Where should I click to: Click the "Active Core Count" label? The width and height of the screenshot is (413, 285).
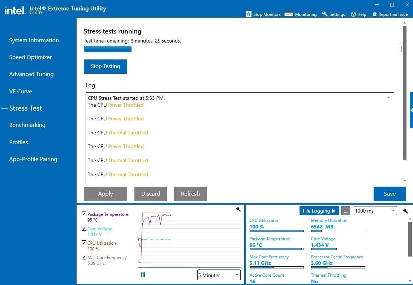click(x=267, y=275)
